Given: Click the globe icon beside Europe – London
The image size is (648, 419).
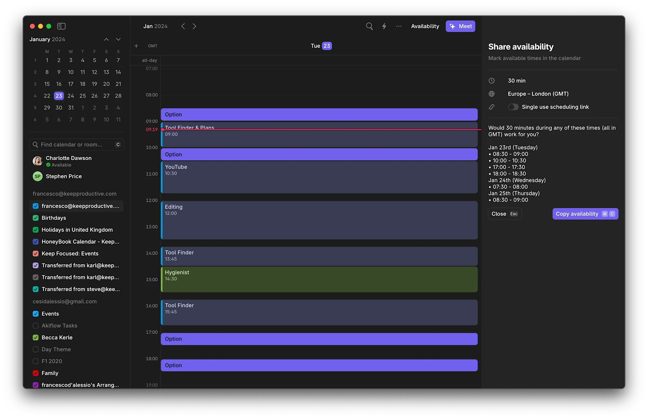Looking at the screenshot, I should click(x=492, y=94).
